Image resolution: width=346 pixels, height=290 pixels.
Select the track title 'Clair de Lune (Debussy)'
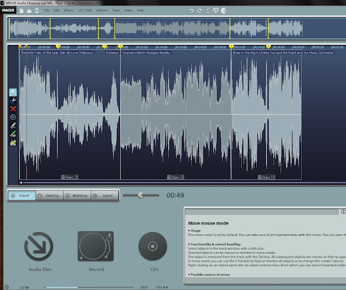(x=76, y=52)
